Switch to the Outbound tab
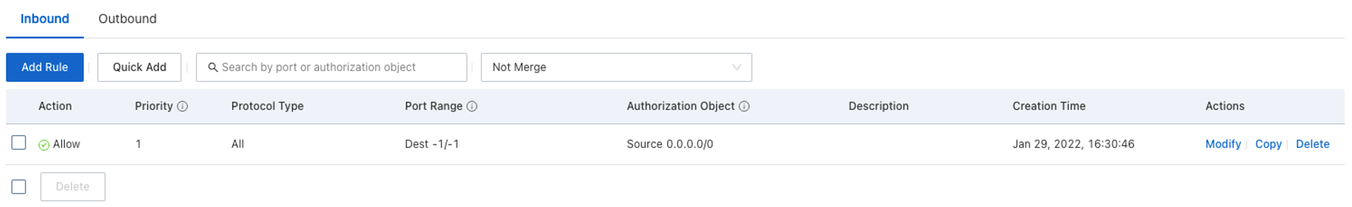Screen dimensions: 1352x207 pyautogui.click(x=128, y=19)
